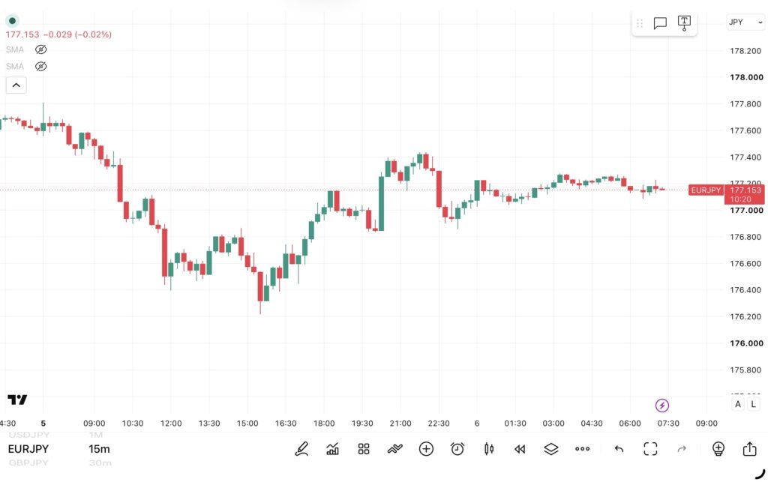768x482 pixels.
Task: Open more options via the three dots
Action: point(582,449)
